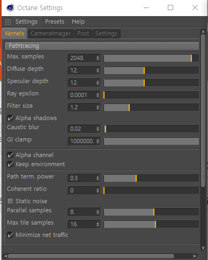This screenshot has height=260, width=208.
Task: Uncheck the Alpha channel option
Action: tap(10, 155)
